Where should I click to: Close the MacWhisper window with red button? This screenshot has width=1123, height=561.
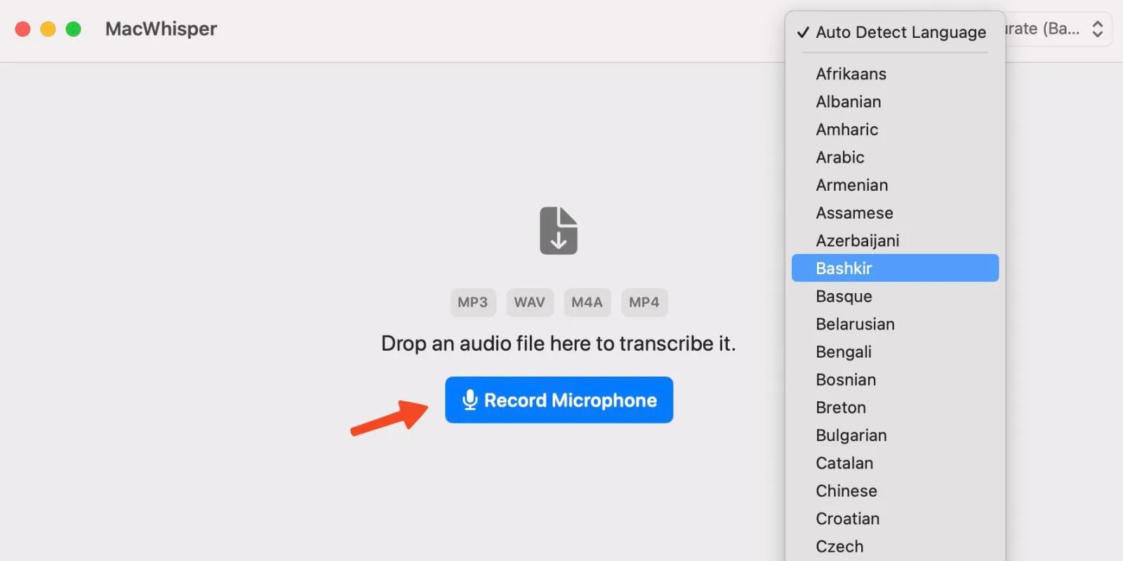[x=22, y=29]
